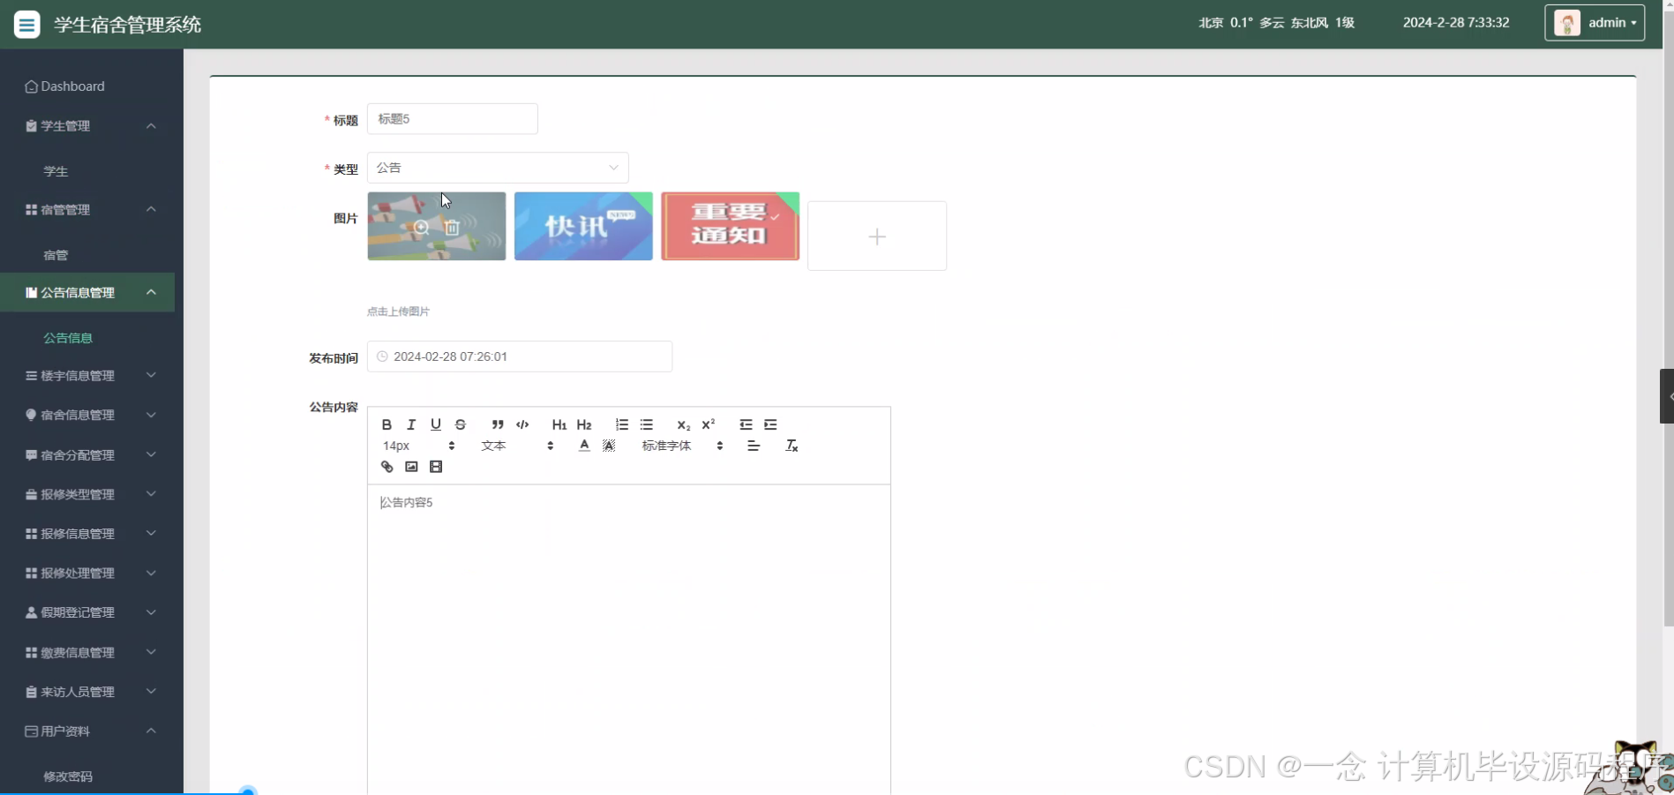Open the font color picker in editor
The width and height of the screenshot is (1674, 795).
pyautogui.click(x=583, y=446)
